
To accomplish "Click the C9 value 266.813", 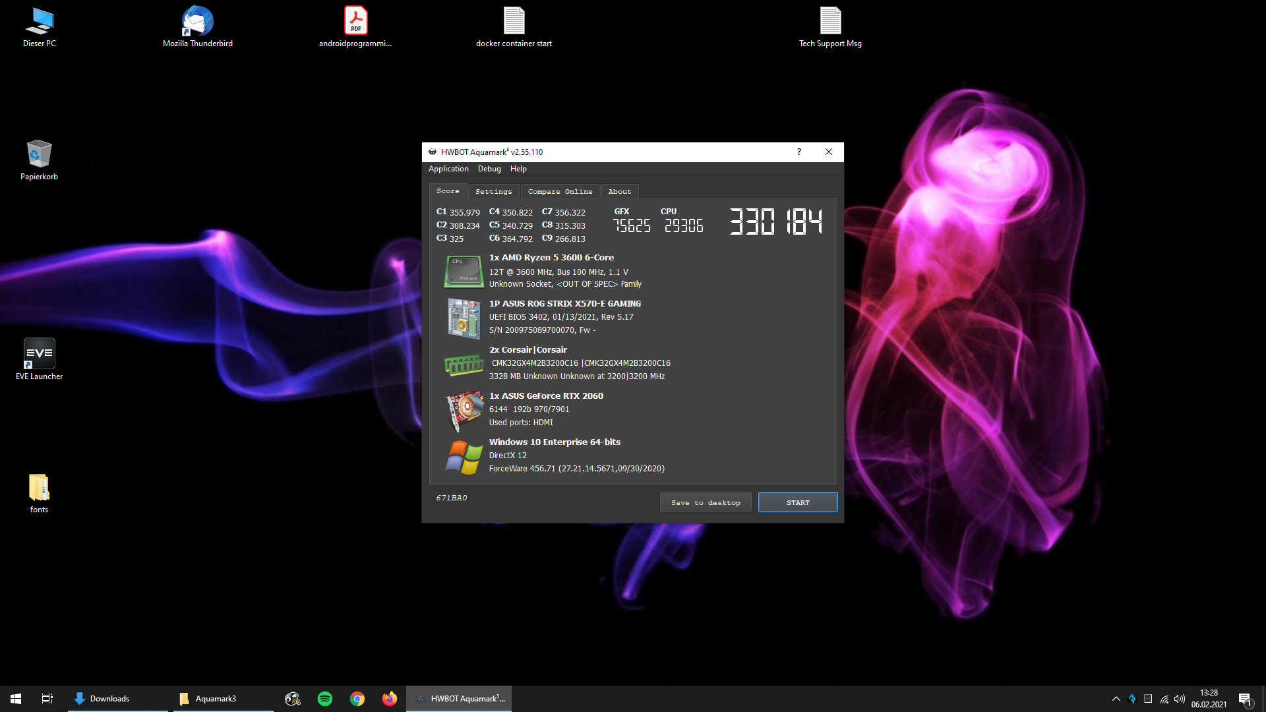I will coord(570,239).
